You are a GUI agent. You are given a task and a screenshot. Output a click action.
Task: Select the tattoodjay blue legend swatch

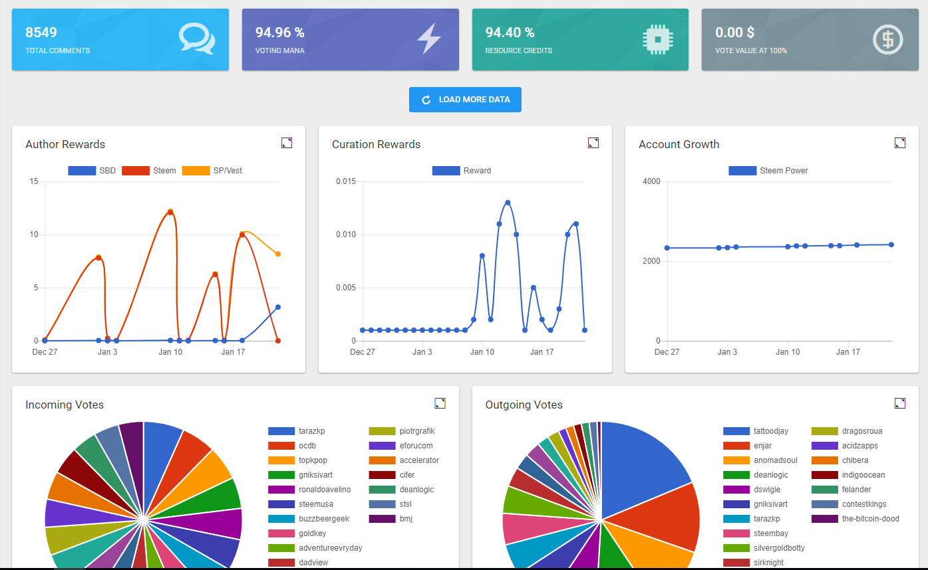(x=736, y=431)
